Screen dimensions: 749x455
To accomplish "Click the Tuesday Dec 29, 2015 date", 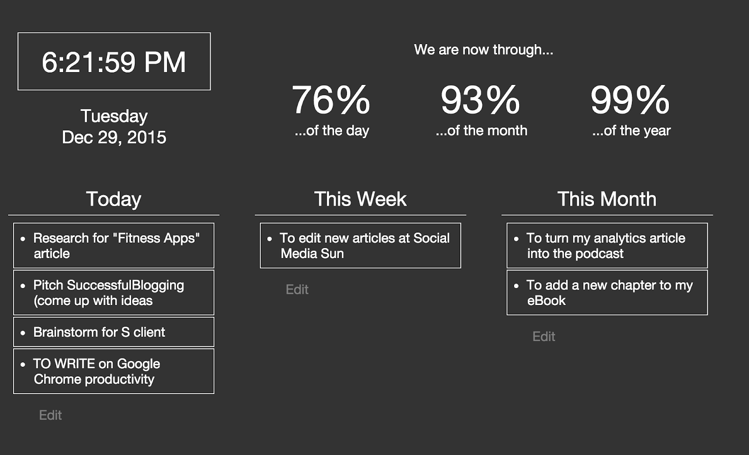I will pyautogui.click(x=114, y=127).
